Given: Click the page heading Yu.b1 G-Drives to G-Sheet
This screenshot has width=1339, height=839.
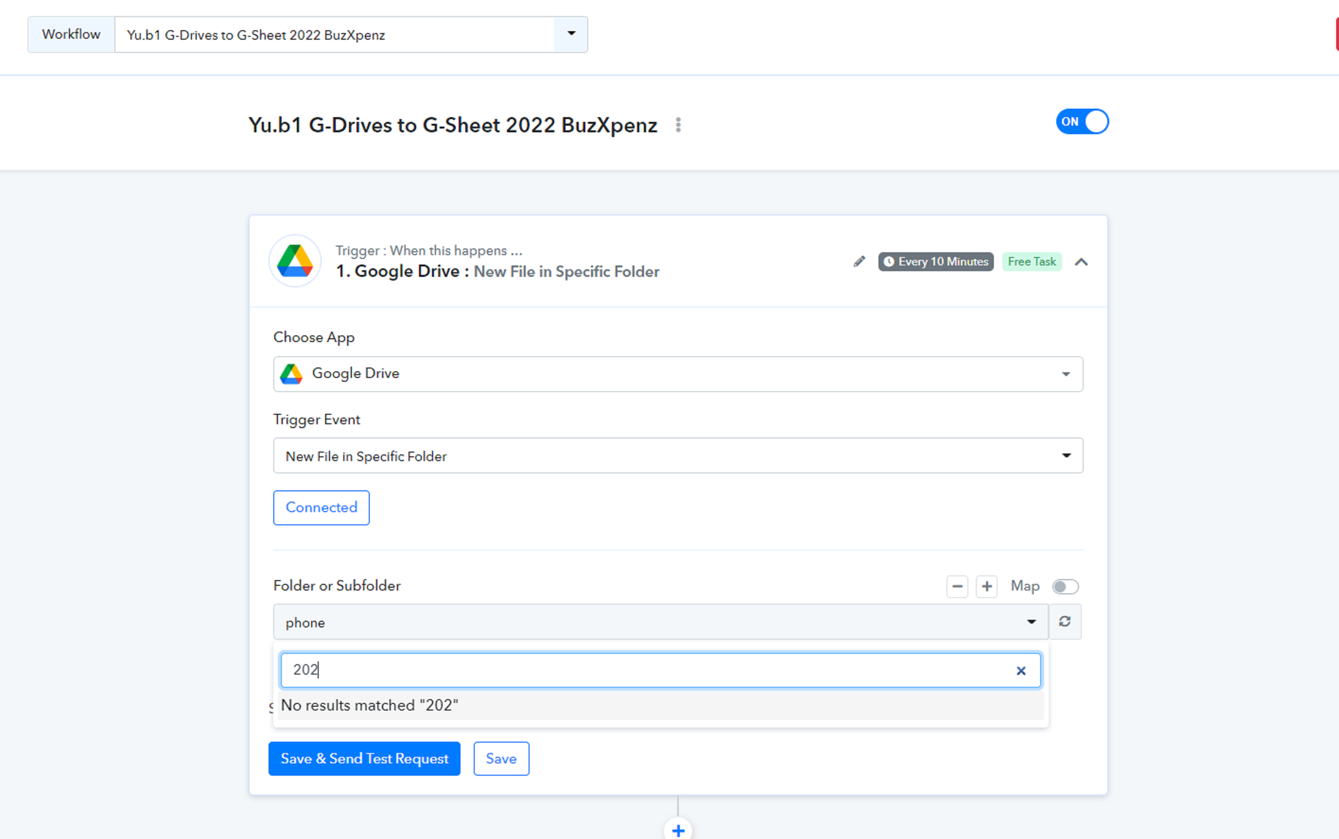Looking at the screenshot, I should pyautogui.click(x=452, y=125).
